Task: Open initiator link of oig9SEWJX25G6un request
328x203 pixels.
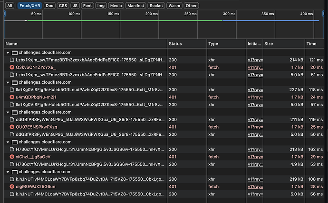Action: click(x=255, y=186)
